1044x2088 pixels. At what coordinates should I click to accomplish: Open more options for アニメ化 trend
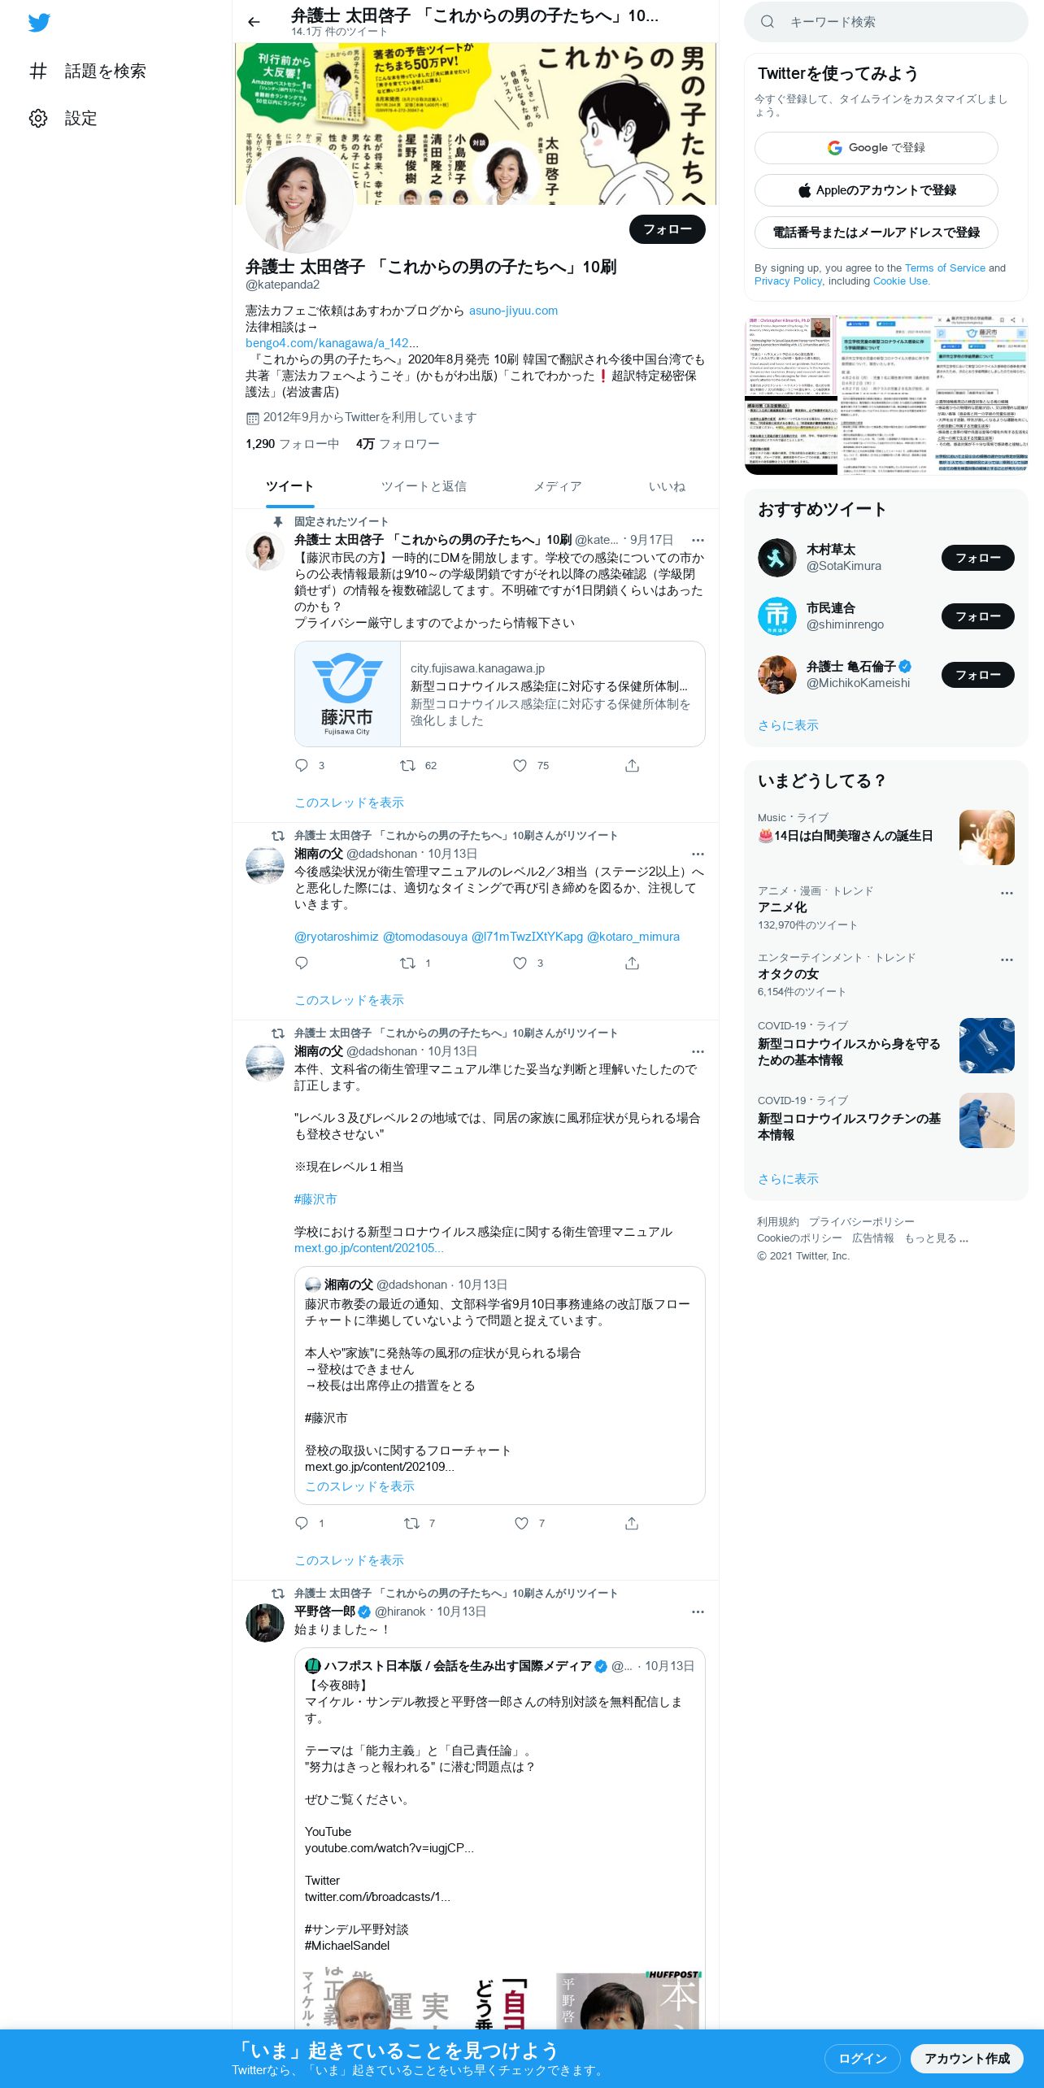click(x=1007, y=893)
